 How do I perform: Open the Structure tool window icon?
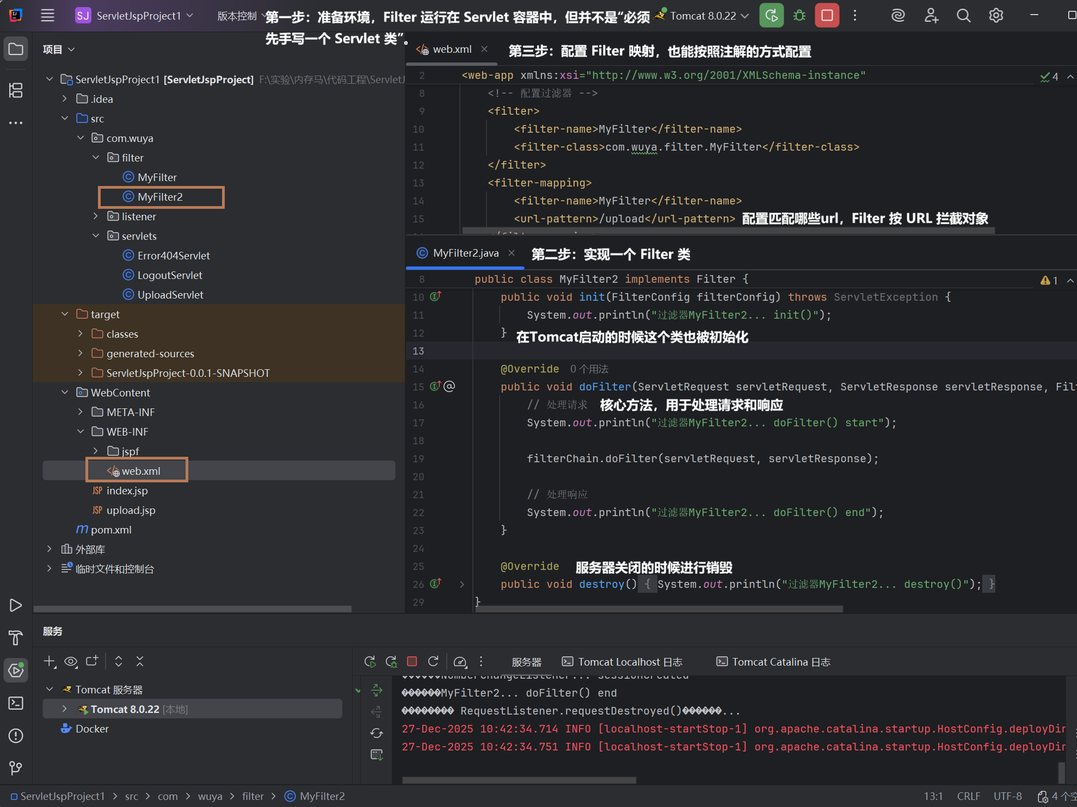click(16, 90)
